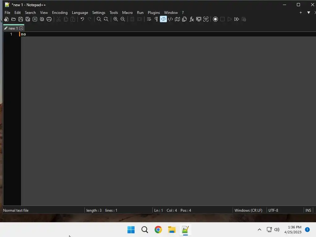Click 'Ln : 1 Col : 4' status field
The height and width of the screenshot is (237, 316).
click(165, 210)
